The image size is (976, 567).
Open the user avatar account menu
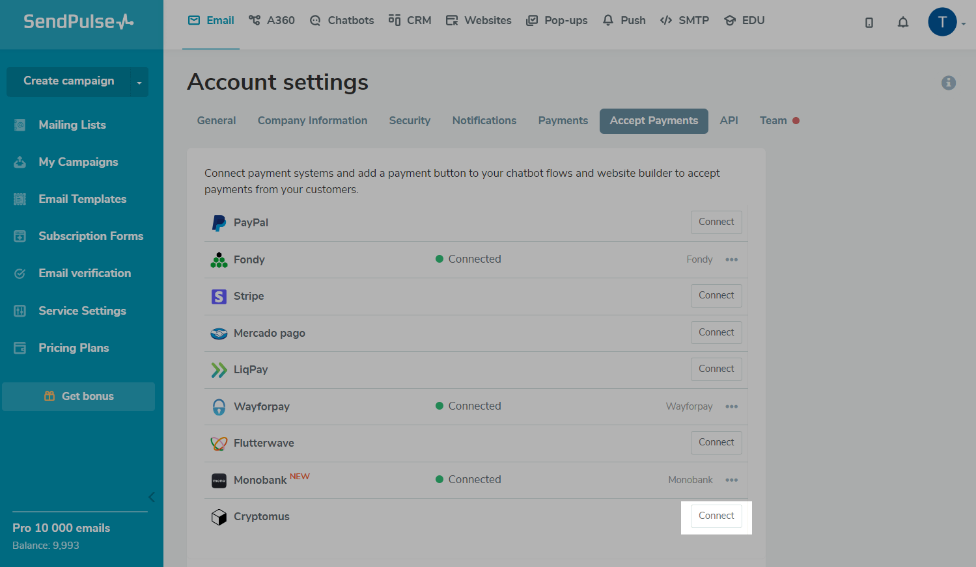[942, 22]
